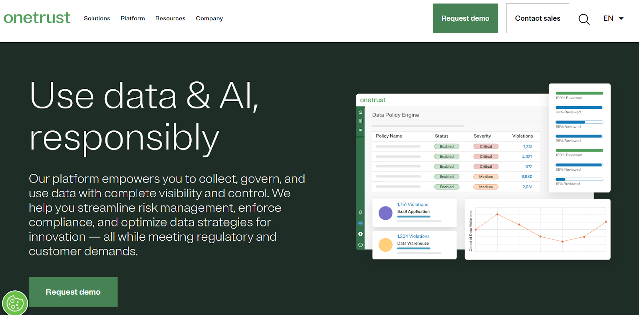Open the search magnifier icon
The width and height of the screenshot is (639, 315).
(584, 19)
